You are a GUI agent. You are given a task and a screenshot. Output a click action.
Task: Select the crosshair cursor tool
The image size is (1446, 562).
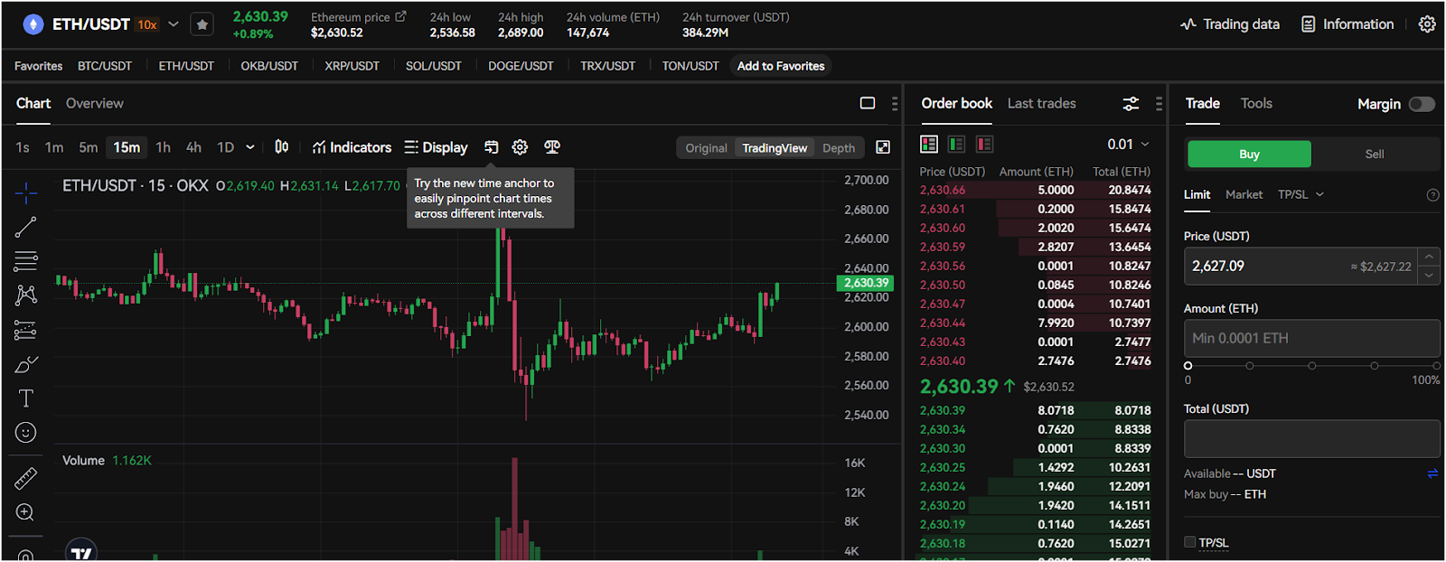[26, 192]
